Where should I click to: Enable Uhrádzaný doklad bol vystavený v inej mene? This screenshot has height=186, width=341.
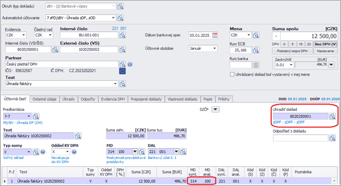click(232, 74)
